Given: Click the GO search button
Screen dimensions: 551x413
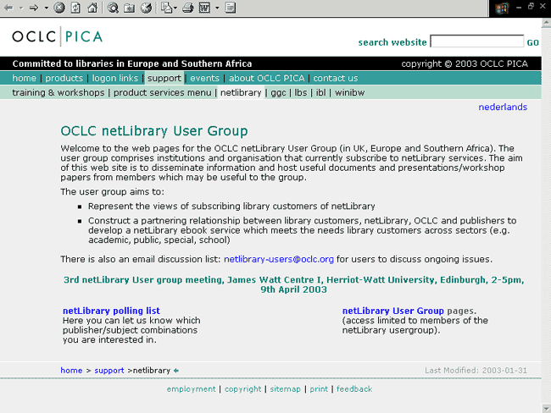Looking at the screenshot, I should pyautogui.click(x=532, y=42).
